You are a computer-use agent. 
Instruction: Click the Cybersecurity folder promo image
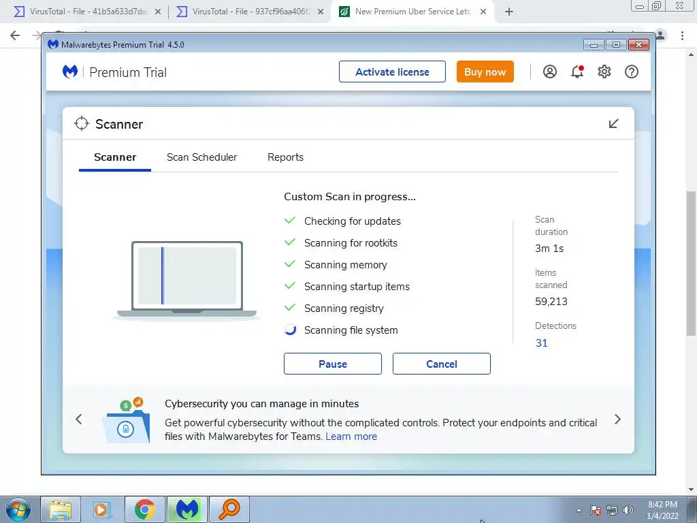pyautogui.click(x=126, y=420)
